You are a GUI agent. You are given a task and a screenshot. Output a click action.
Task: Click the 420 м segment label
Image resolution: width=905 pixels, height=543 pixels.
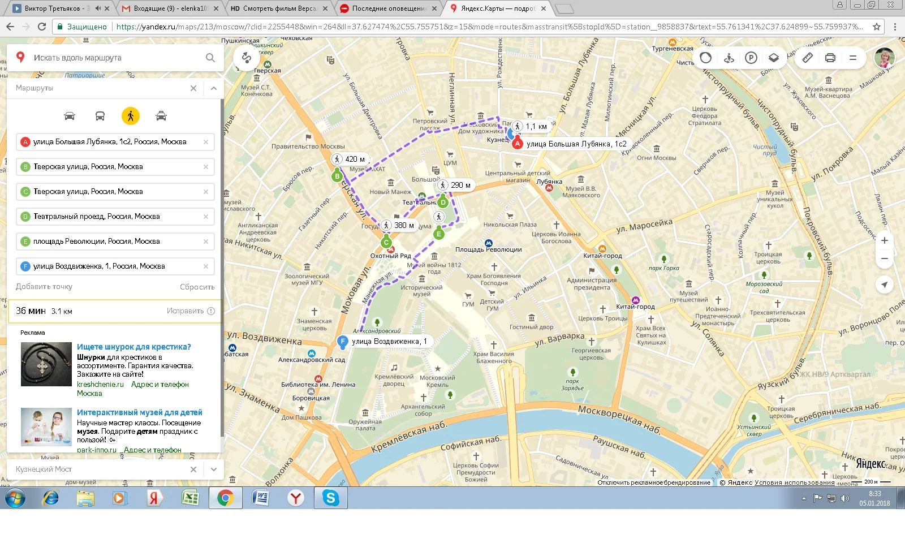coord(350,160)
